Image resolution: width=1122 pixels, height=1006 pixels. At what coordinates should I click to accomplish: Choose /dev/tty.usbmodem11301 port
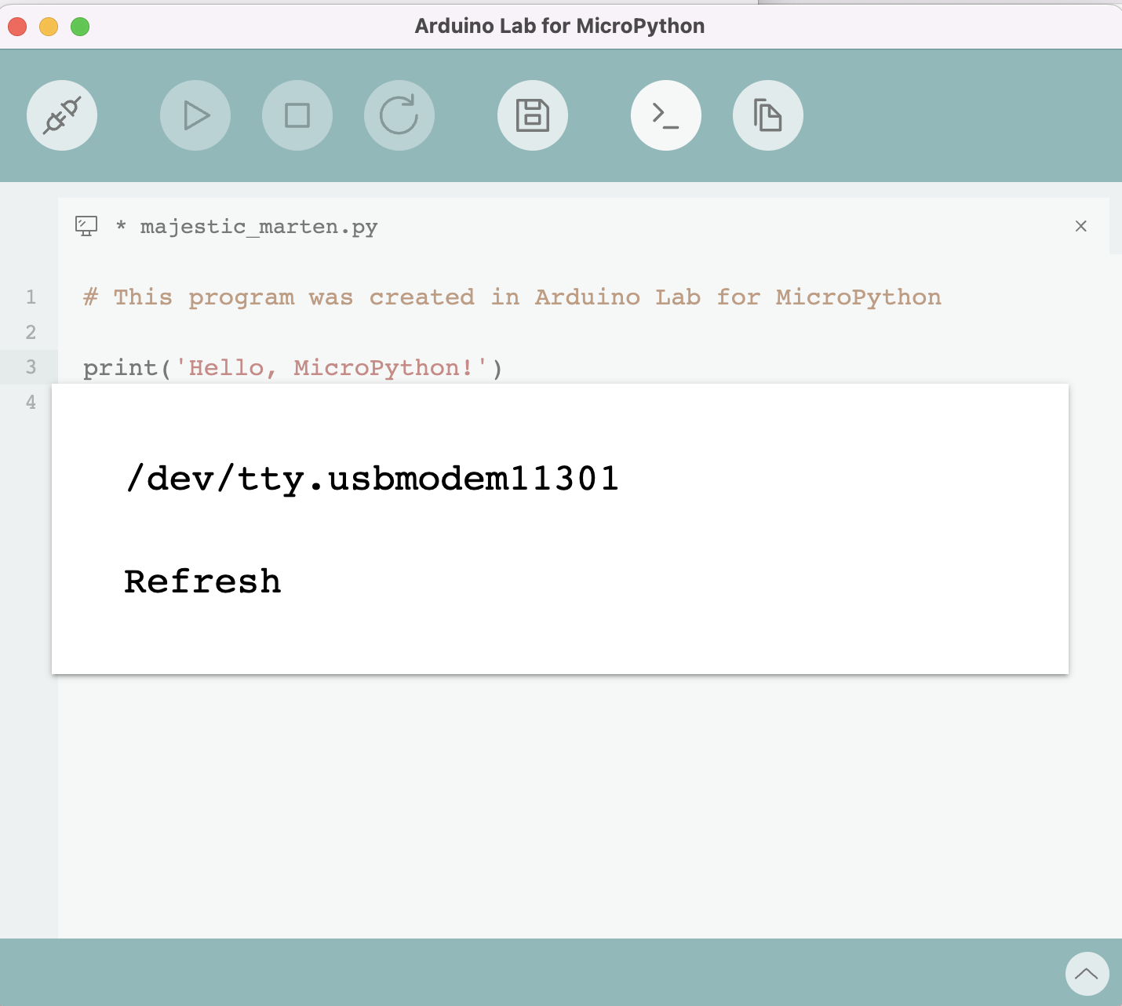coord(373,479)
